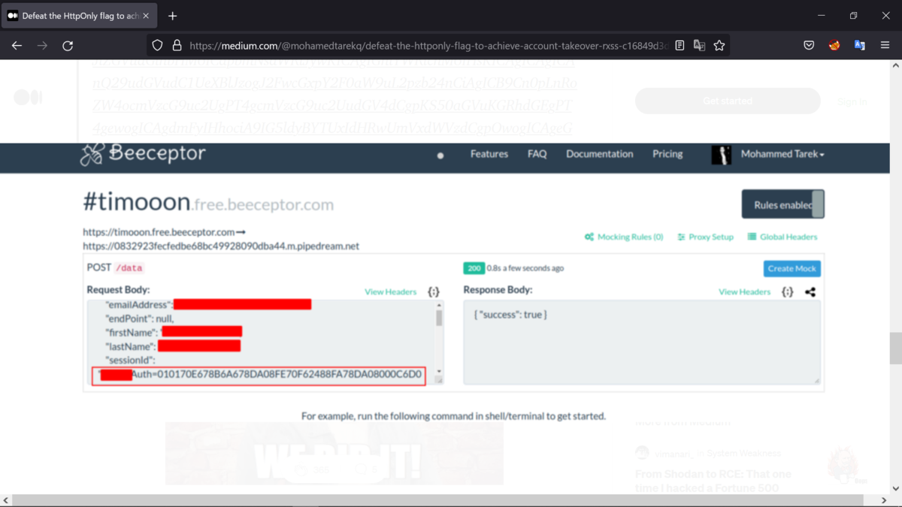Click the Mohammed Tarek profile avatar

tap(722, 155)
